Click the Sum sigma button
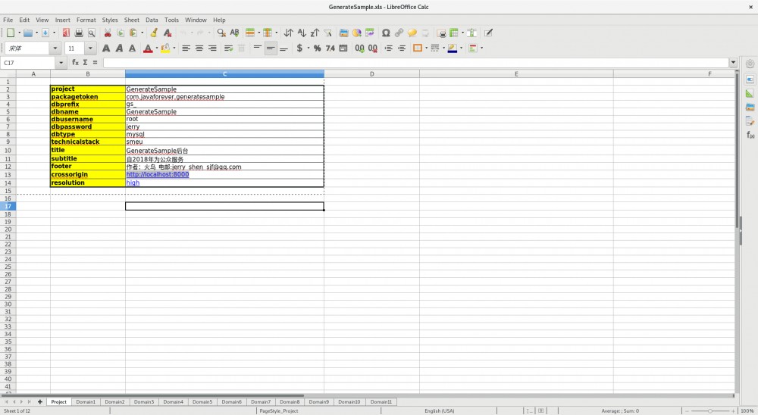The height and width of the screenshot is (415, 758). pos(85,62)
